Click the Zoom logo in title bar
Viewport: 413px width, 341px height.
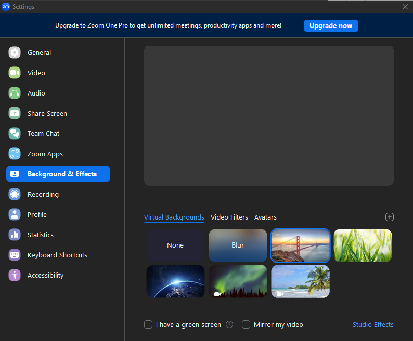[x=6, y=7]
